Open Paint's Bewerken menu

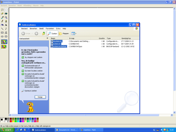(x=12, y=6)
